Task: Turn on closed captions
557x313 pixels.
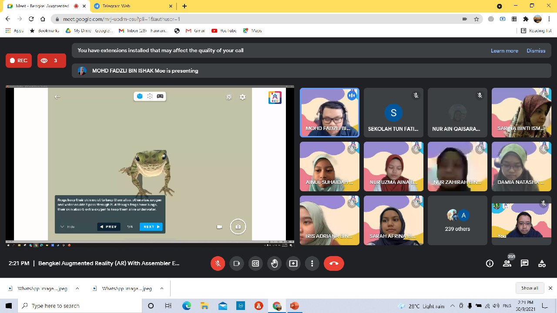Action: pyautogui.click(x=255, y=263)
